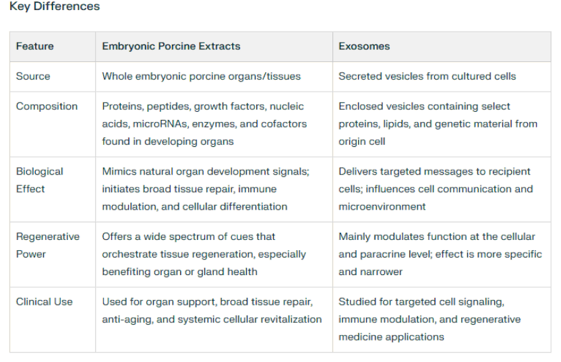The image size is (561, 362).
Task: Select the 'Studied for targeted cell signaling' cell
Action: click(x=429, y=320)
